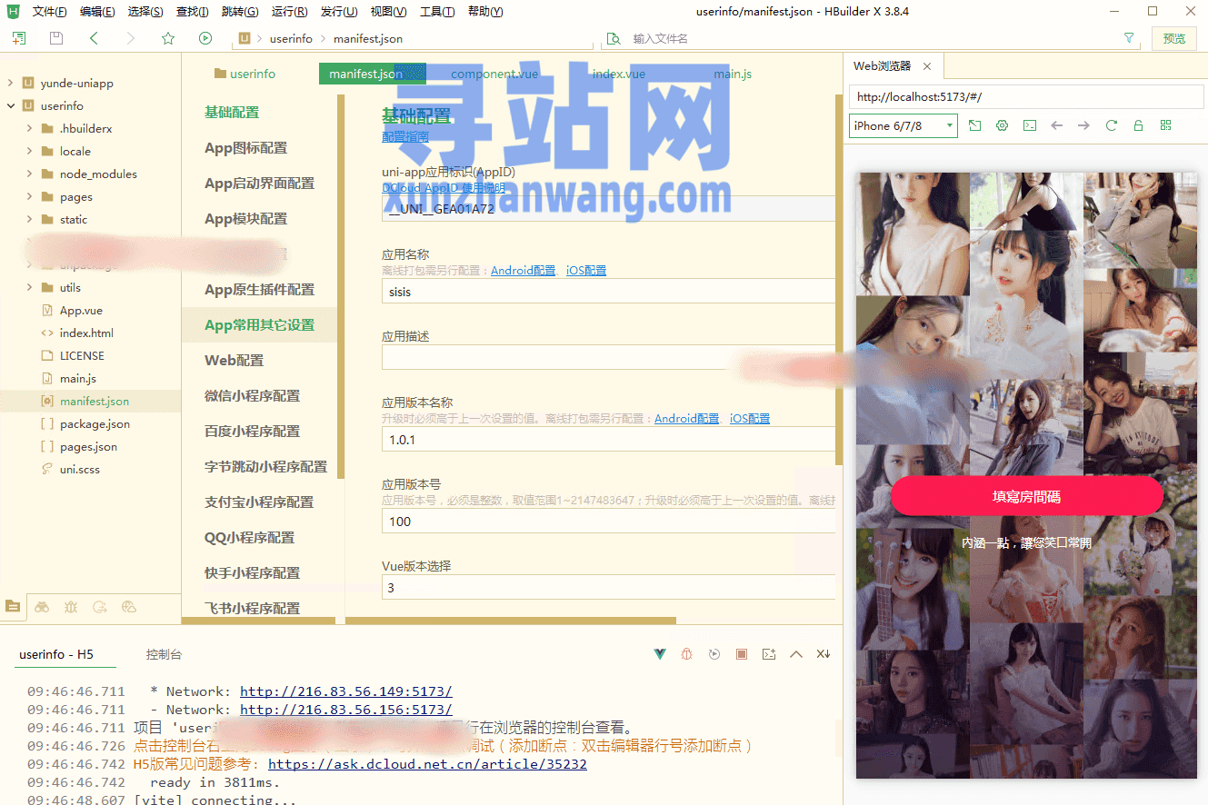The height and width of the screenshot is (805, 1208).
Task: Expand the pages folder
Action: 29,196
